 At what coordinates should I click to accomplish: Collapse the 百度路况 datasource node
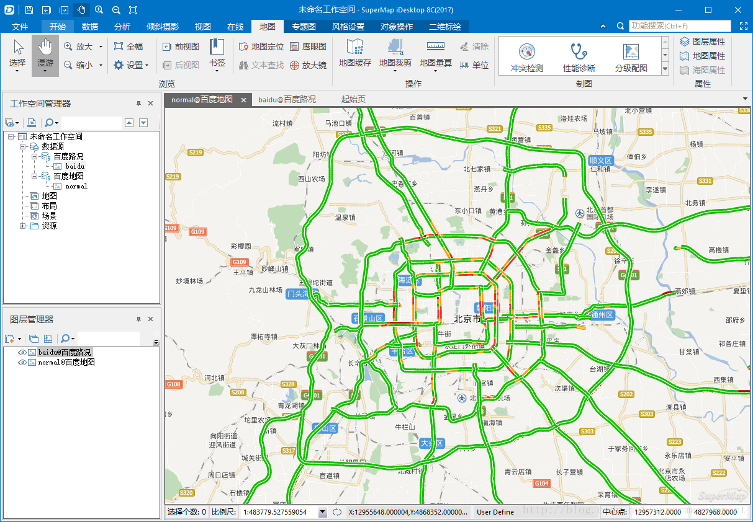click(x=35, y=156)
